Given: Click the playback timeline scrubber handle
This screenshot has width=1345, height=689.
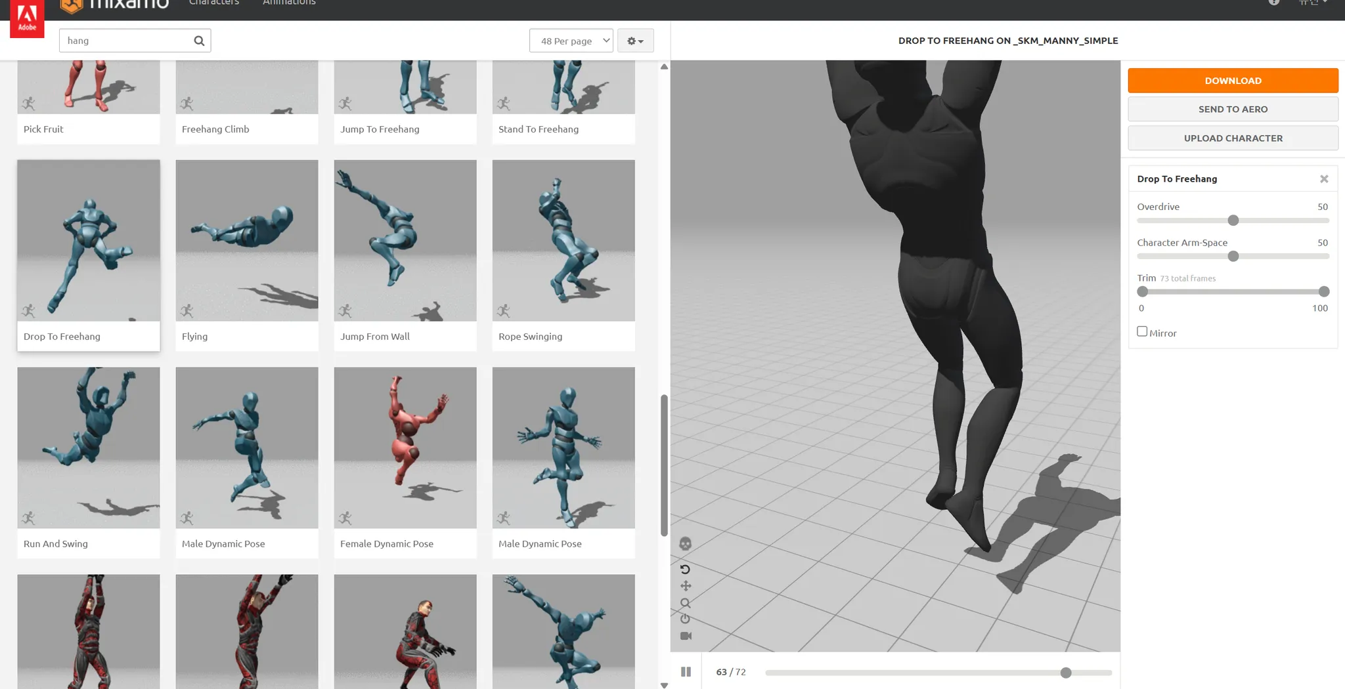Looking at the screenshot, I should click(x=1066, y=673).
